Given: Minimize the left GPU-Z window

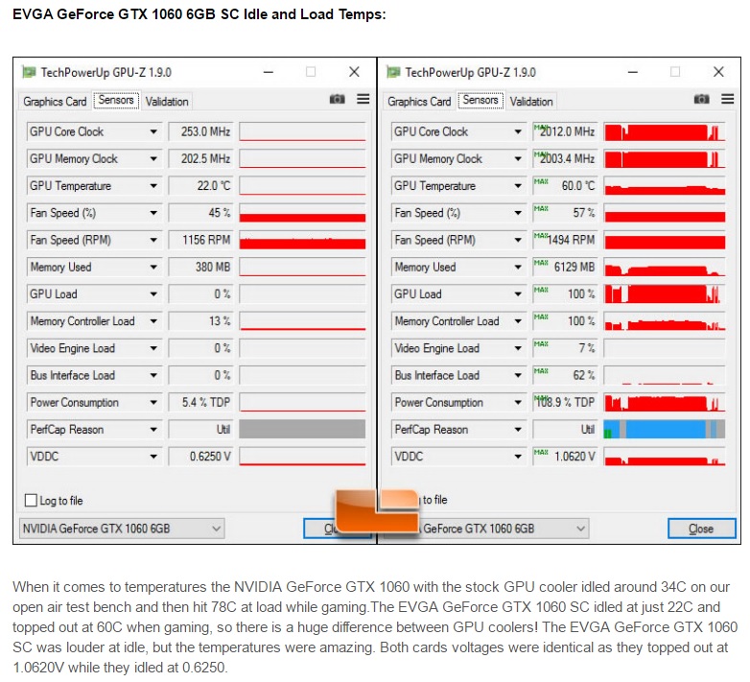Looking at the screenshot, I should pyautogui.click(x=269, y=72).
